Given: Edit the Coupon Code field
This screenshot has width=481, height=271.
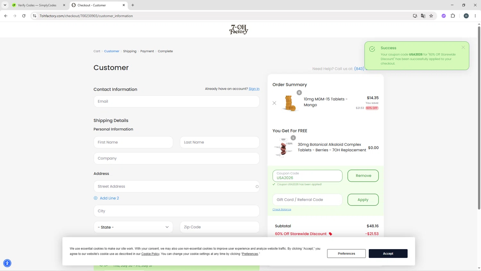Looking at the screenshot, I should (x=307, y=176).
